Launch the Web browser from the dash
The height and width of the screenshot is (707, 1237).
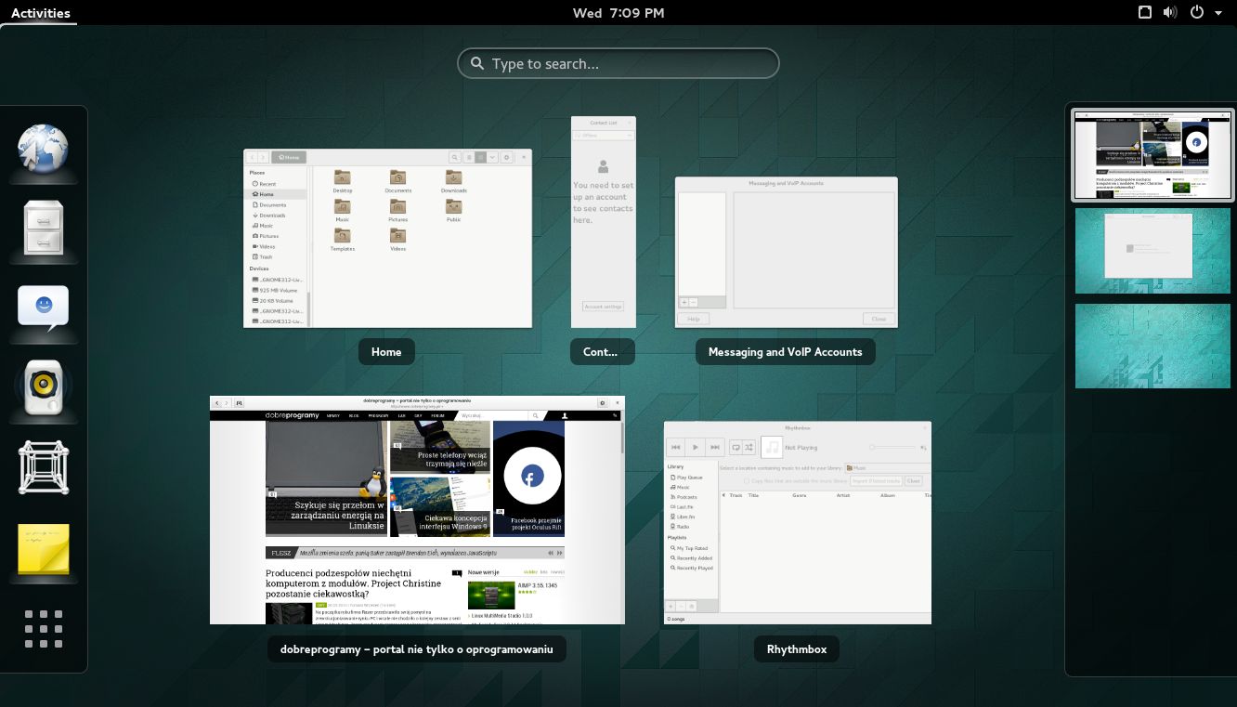[x=43, y=151]
